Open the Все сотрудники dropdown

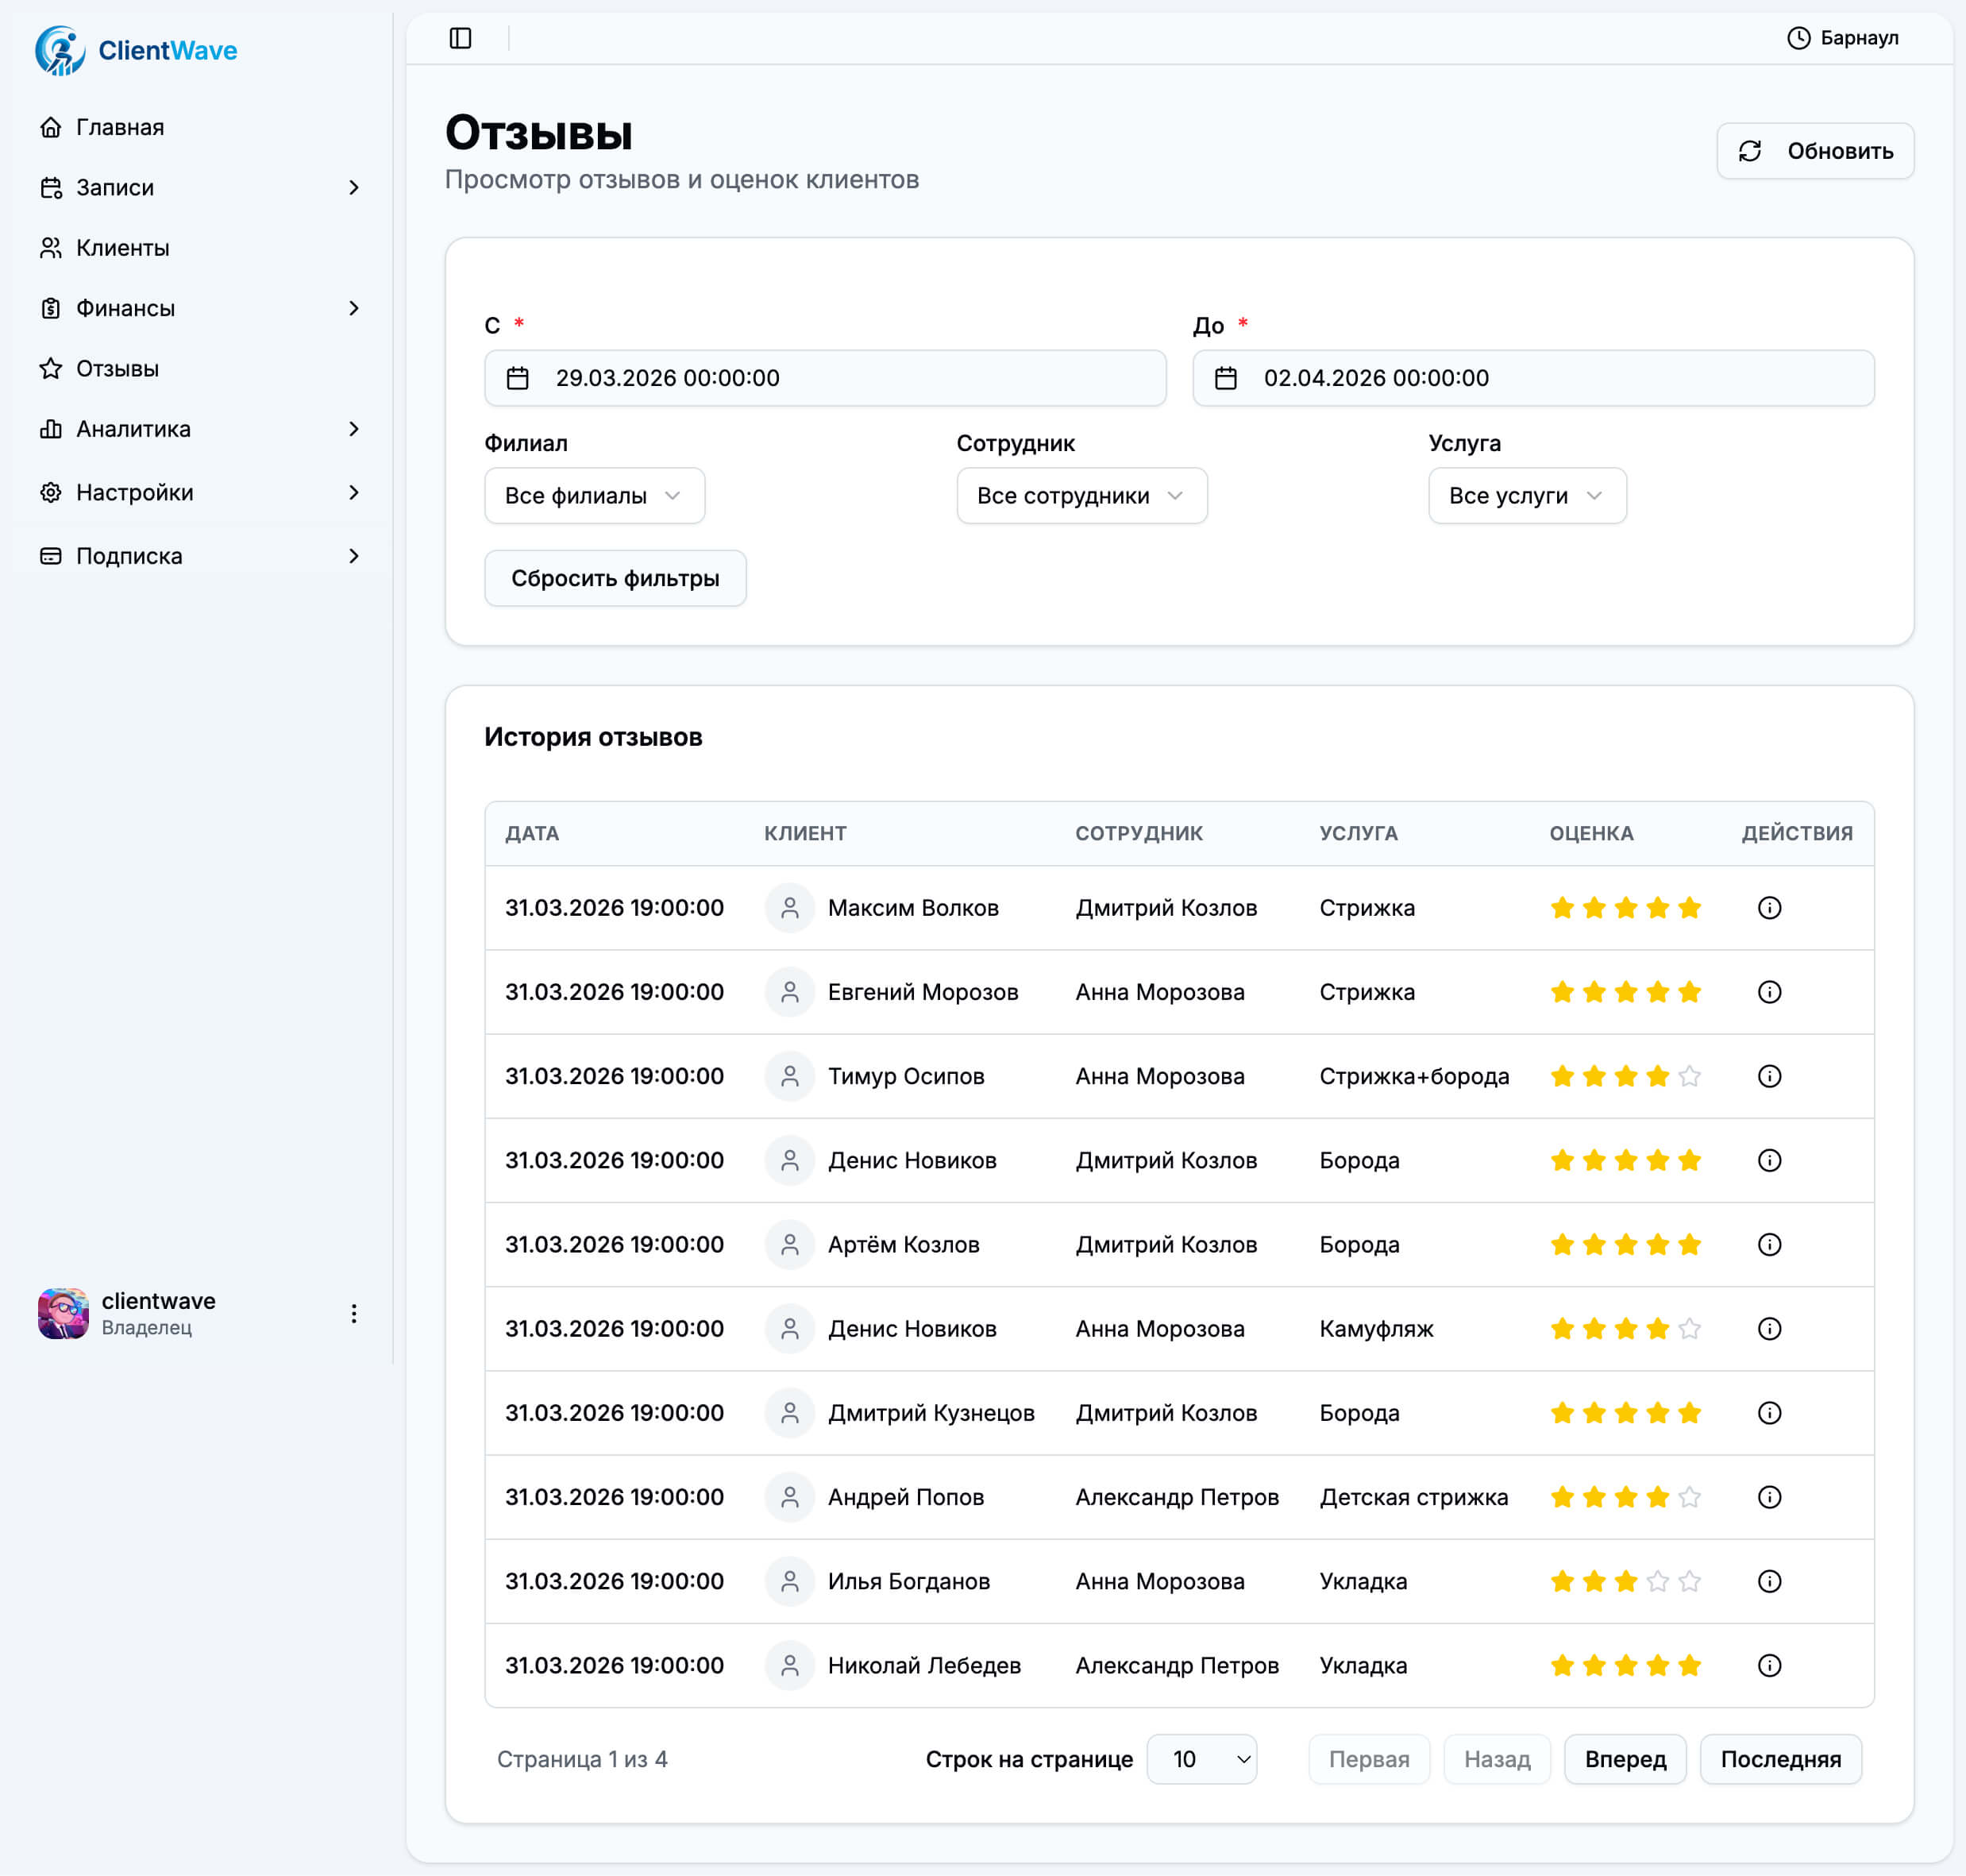pos(1081,496)
